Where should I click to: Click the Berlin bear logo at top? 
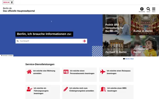[8, 2]
